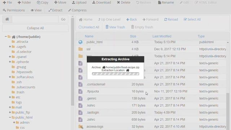Create a new folder with + Folder
The width and height of the screenshot is (231, 130).
tap(24, 3)
